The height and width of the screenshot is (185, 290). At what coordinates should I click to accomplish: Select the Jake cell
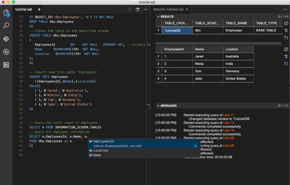[208, 78]
